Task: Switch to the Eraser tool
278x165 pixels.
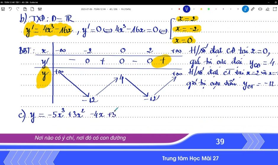Action: coord(267,9)
